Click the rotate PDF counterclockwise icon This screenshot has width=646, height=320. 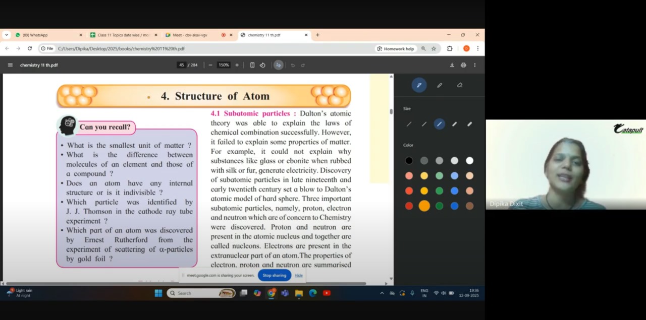click(x=262, y=65)
